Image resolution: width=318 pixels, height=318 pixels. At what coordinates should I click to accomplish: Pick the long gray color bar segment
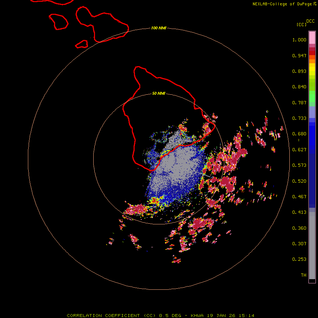(x=312, y=246)
